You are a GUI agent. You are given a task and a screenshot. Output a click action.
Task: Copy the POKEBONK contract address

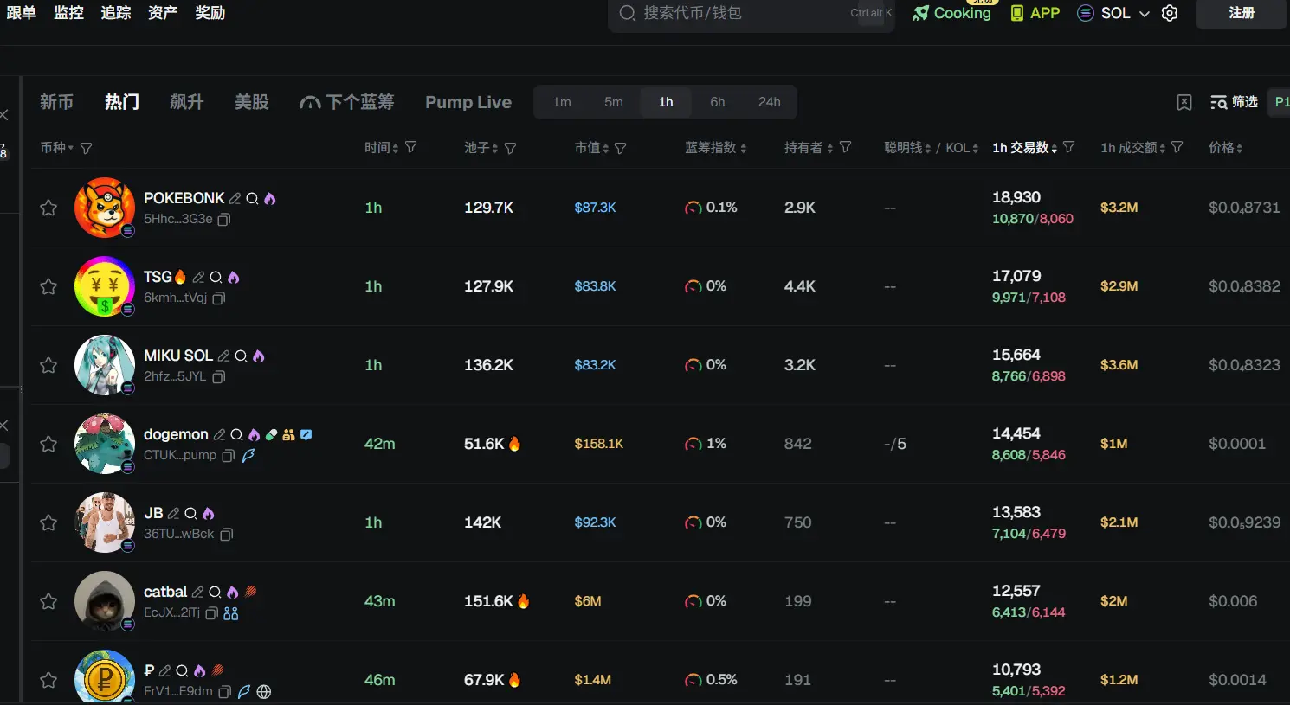click(224, 220)
